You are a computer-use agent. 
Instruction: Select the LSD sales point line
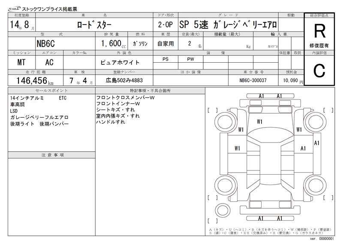point(14,111)
